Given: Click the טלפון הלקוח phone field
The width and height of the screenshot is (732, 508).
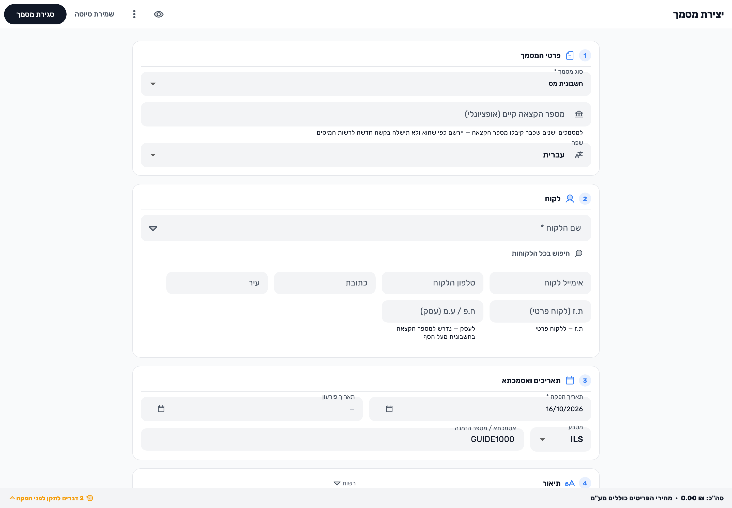Looking at the screenshot, I should [432, 283].
